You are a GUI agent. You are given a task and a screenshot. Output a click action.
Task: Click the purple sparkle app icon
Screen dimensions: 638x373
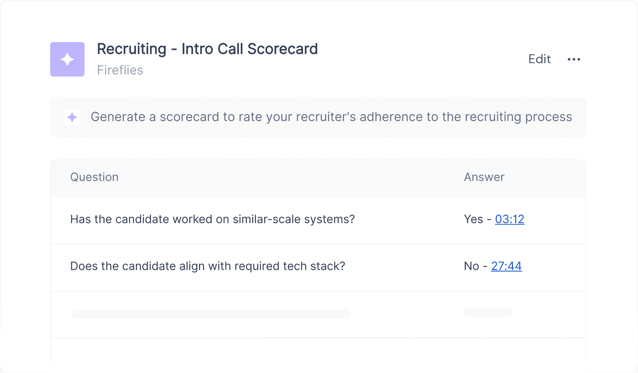click(67, 59)
